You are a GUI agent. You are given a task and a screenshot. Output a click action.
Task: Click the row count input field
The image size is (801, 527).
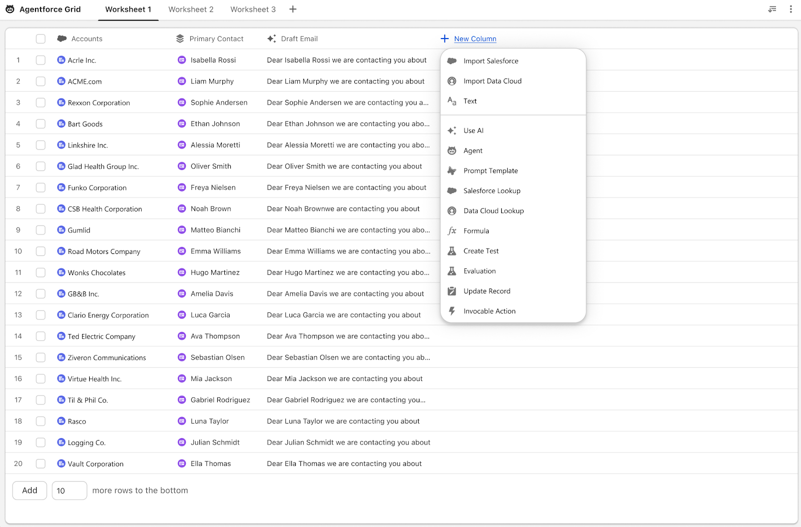pos(70,490)
